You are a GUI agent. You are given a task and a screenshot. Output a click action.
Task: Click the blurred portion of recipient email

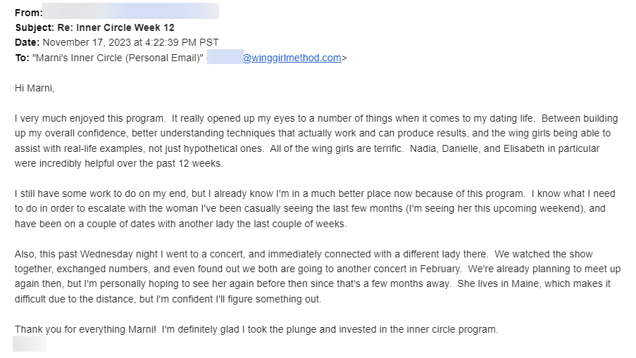pyautogui.click(x=225, y=57)
